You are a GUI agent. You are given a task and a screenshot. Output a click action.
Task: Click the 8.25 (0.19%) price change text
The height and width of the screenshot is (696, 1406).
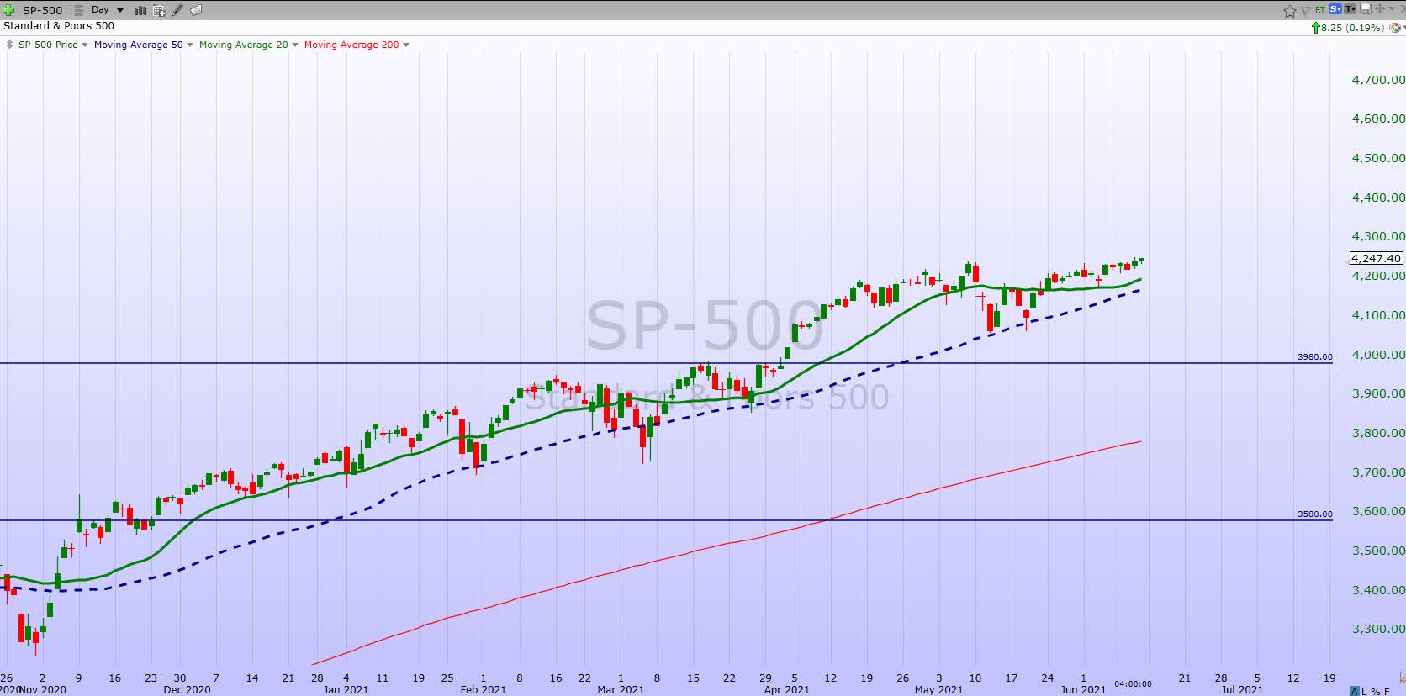(1353, 28)
